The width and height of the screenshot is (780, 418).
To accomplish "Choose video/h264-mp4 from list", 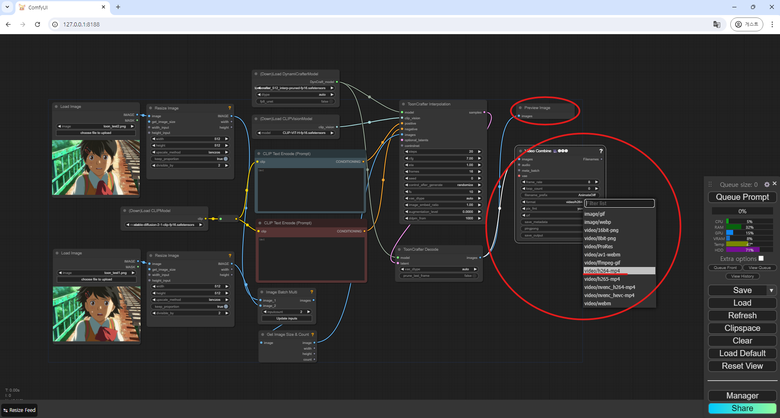I will click(619, 271).
